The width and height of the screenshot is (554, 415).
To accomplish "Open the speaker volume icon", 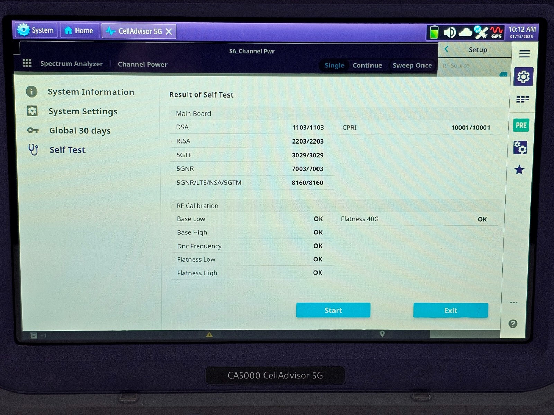I will pyautogui.click(x=449, y=33).
